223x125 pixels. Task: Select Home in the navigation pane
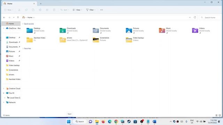pos(11,24)
